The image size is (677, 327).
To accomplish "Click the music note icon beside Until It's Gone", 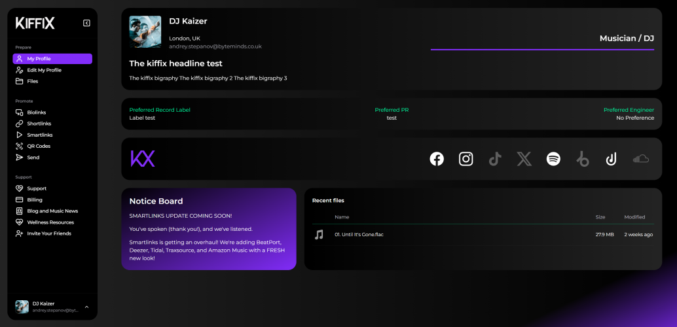I will 319,235.
